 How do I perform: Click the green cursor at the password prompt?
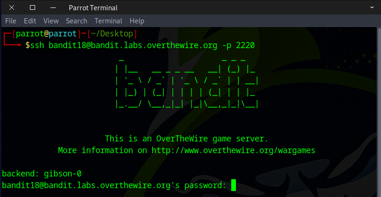pyautogui.click(x=234, y=186)
